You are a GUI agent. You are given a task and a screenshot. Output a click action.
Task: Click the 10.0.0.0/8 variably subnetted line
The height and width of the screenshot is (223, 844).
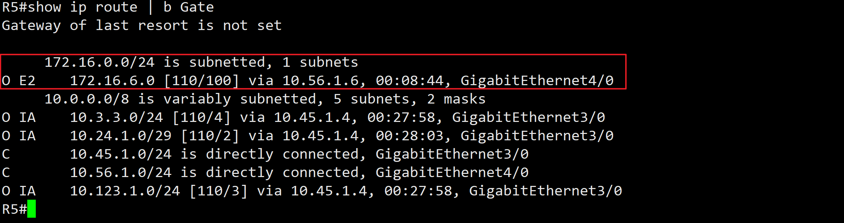click(265, 99)
